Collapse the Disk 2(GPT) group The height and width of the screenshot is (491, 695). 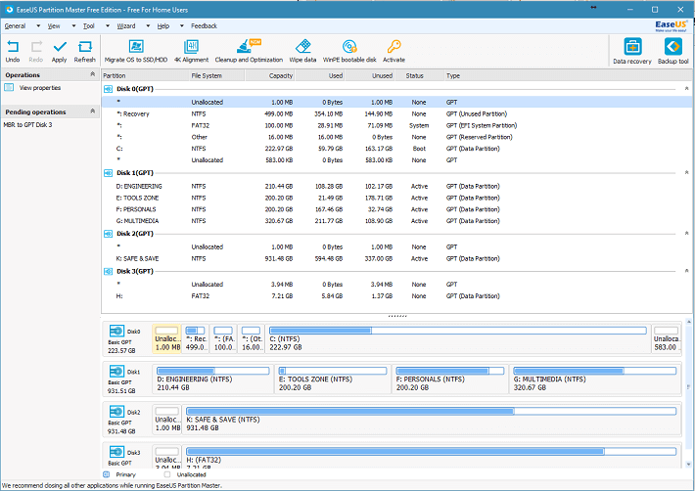tap(686, 234)
